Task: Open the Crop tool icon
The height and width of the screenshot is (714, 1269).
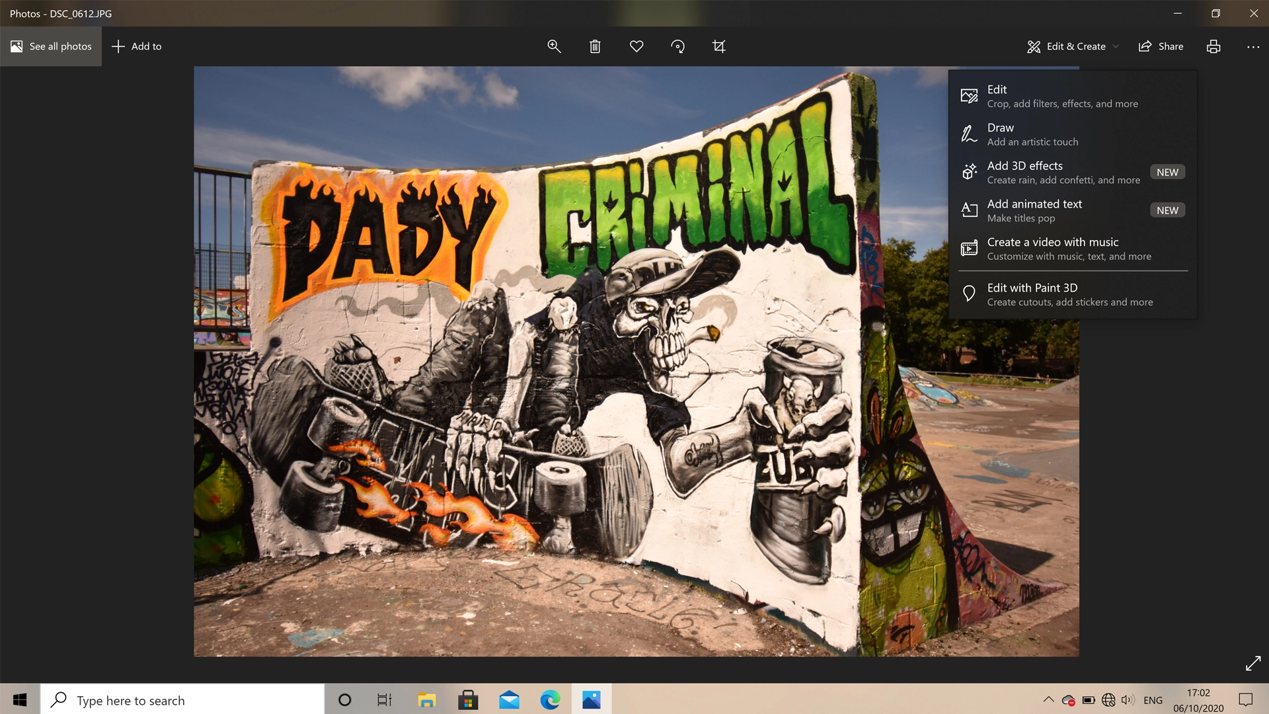Action: 718,46
